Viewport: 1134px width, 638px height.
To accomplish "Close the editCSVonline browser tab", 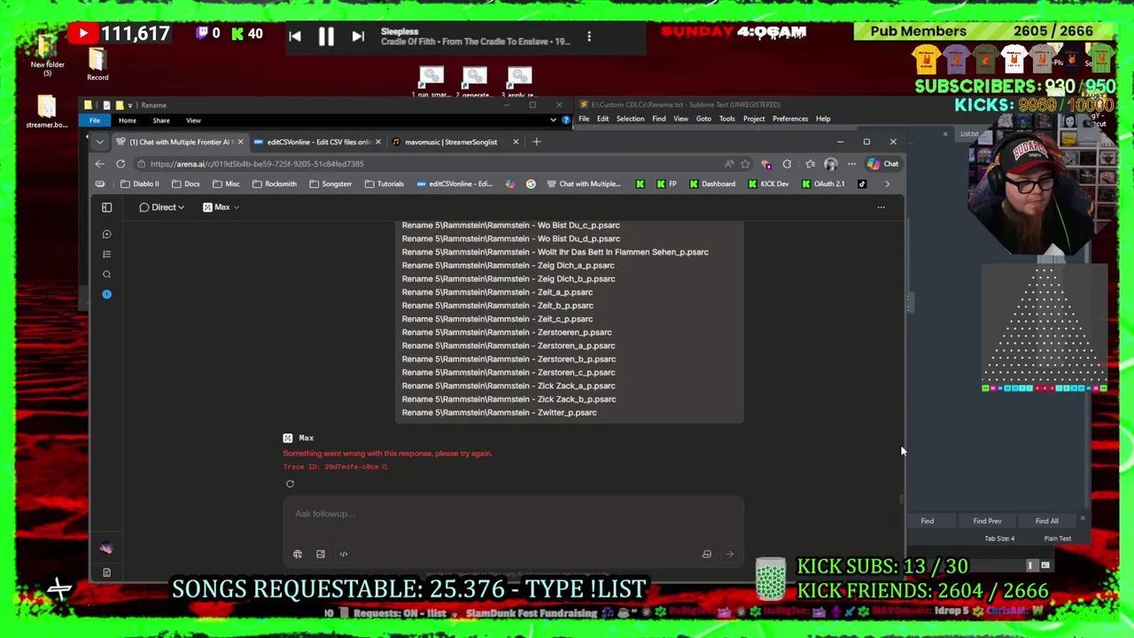I will coord(378,142).
